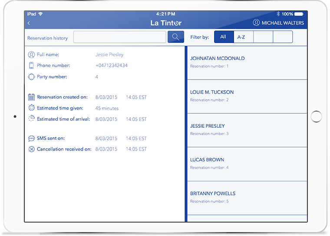Choose Britanny Powells from the list
The height and width of the screenshot is (236, 330).
tap(246, 197)
